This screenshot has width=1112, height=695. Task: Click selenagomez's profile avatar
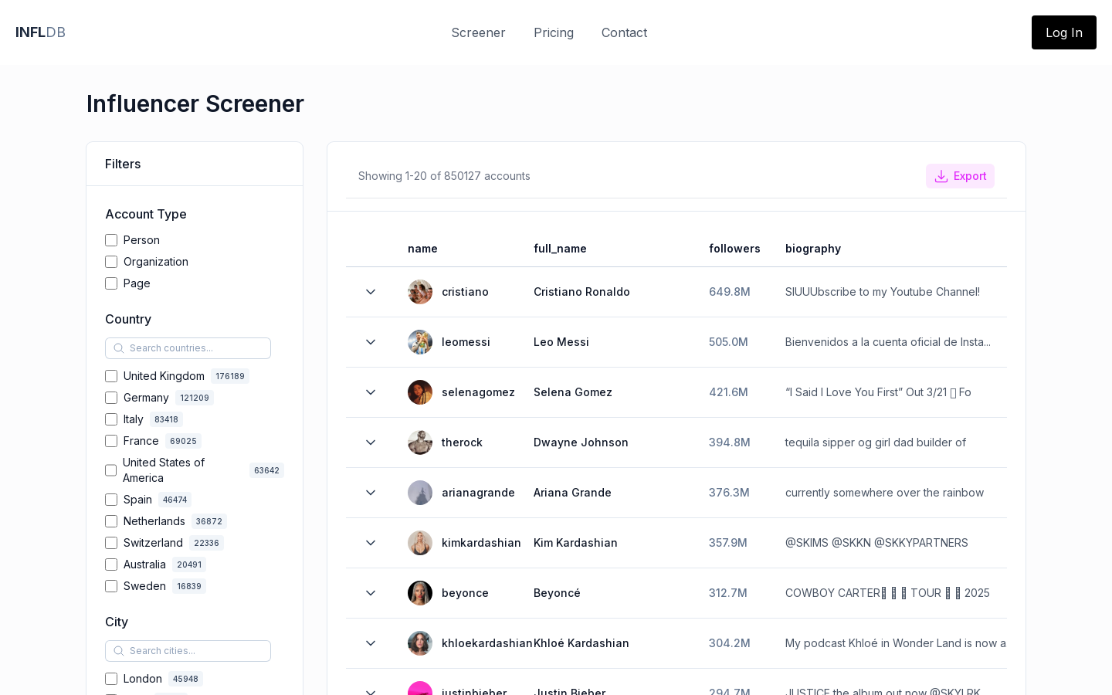pyautogui.click(x=420, y=392)
